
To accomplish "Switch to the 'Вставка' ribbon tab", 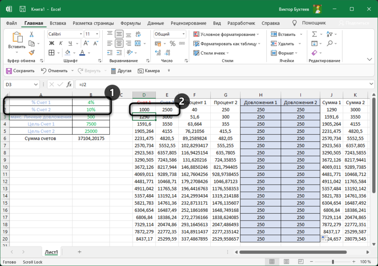I will tap(58, 23).
